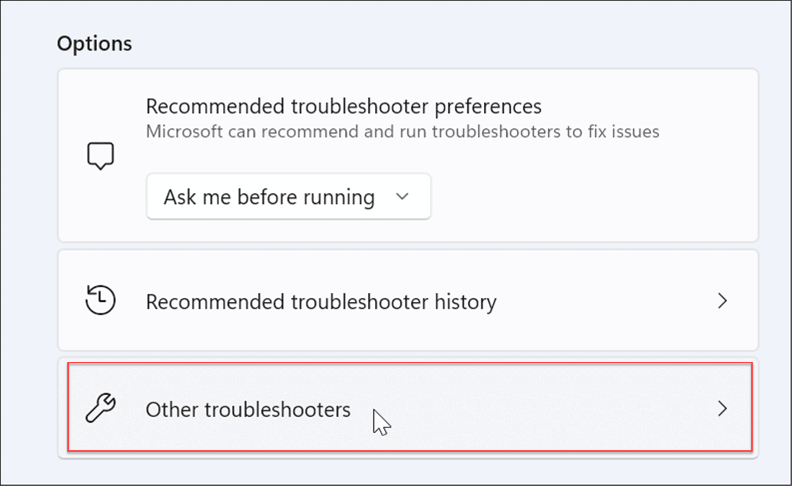The image size is (792, 486).
Task: Click the highlighted Other troubleshooters row
Action: [407, 409]
